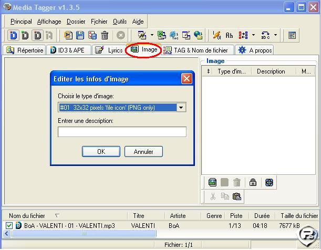Open the Affichage menu

pos(49,22)
